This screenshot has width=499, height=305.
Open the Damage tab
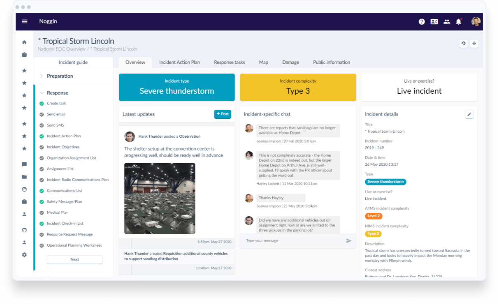(290, 62)
